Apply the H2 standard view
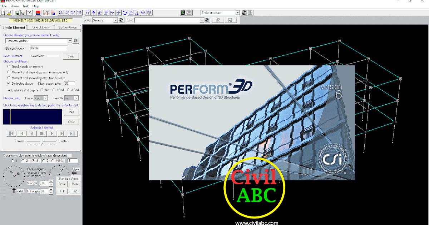Image resolution: width=429 pixels, height=225 pixels. 74,191
